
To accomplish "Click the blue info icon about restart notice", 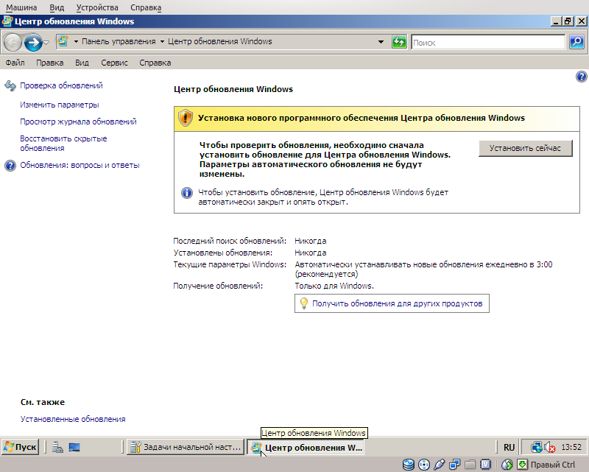I will point(186,193).
